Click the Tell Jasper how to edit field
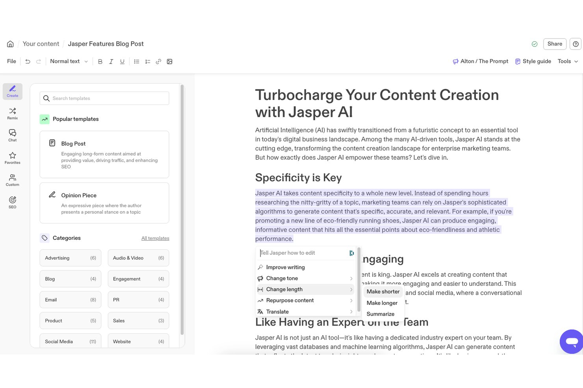This screenshot has width=583, height=388. [303, 253]
